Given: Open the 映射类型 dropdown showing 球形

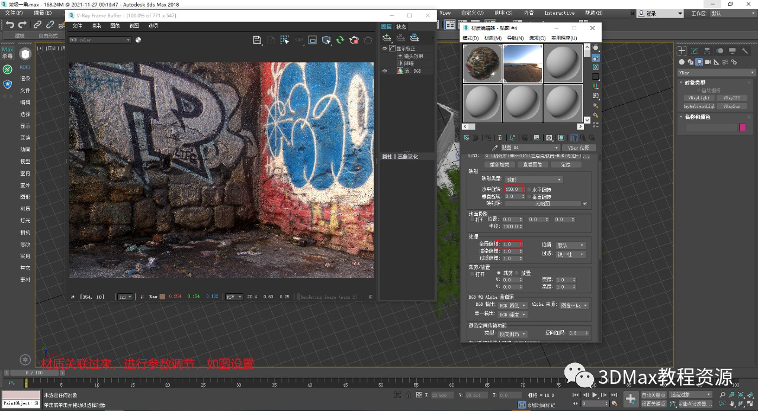Looking at the screenshot, I should pos(534,179).
